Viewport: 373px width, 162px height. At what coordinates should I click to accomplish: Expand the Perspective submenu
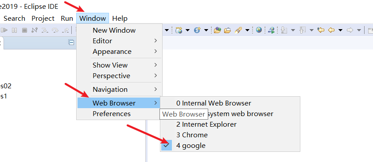(119, 75)
